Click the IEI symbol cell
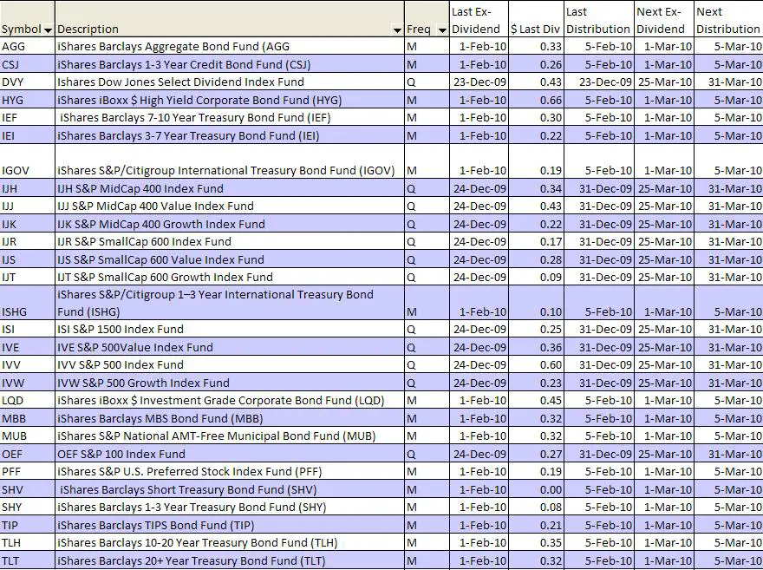 pyautogui.click(x=28, y=135)
